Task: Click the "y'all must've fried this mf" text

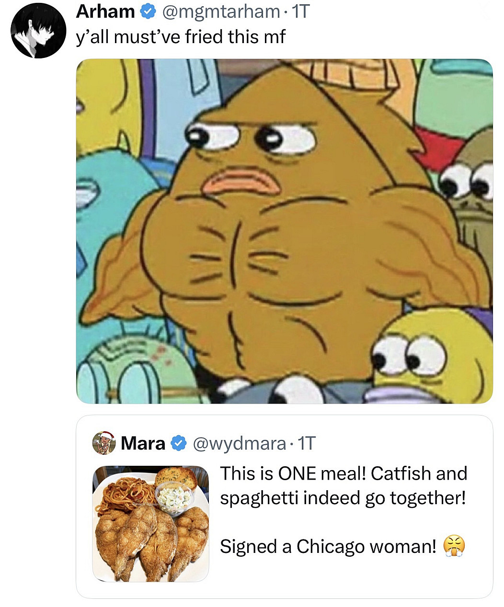Action: point(181,37)
